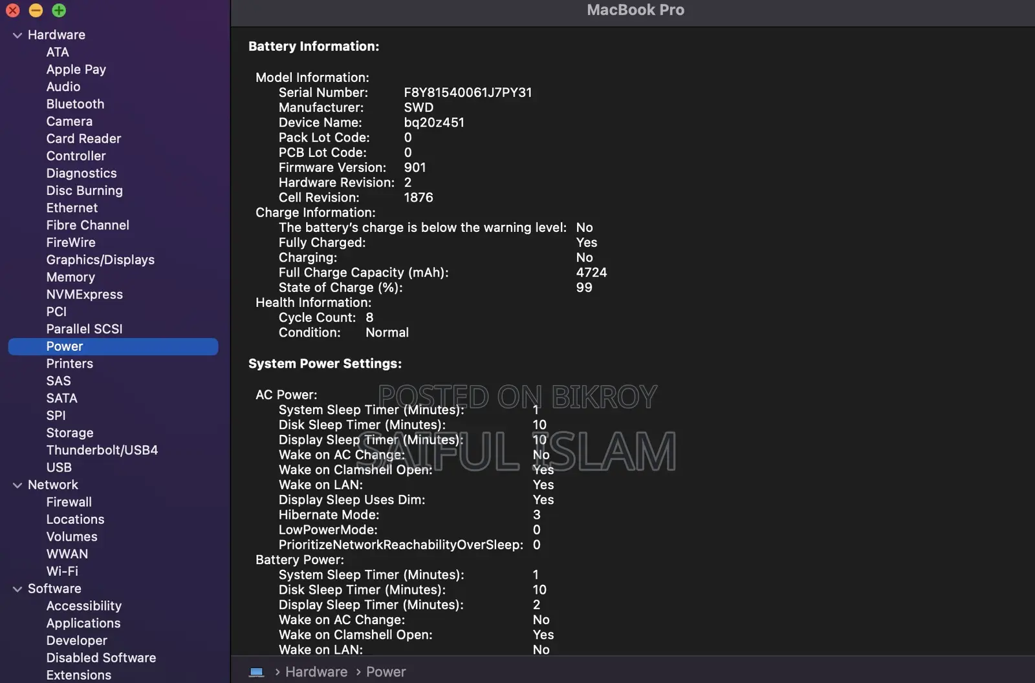Screen dimensions: 1035x683
Task: Click the Device Name value bq20z451
Action: tap(434, 123)
